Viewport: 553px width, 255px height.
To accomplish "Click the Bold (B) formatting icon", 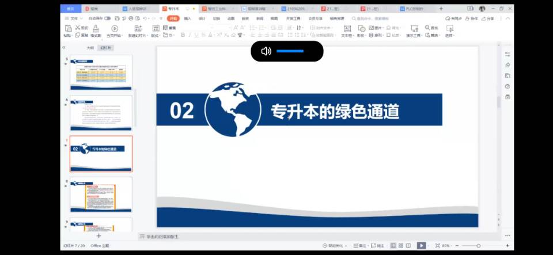I will point(183,35).
